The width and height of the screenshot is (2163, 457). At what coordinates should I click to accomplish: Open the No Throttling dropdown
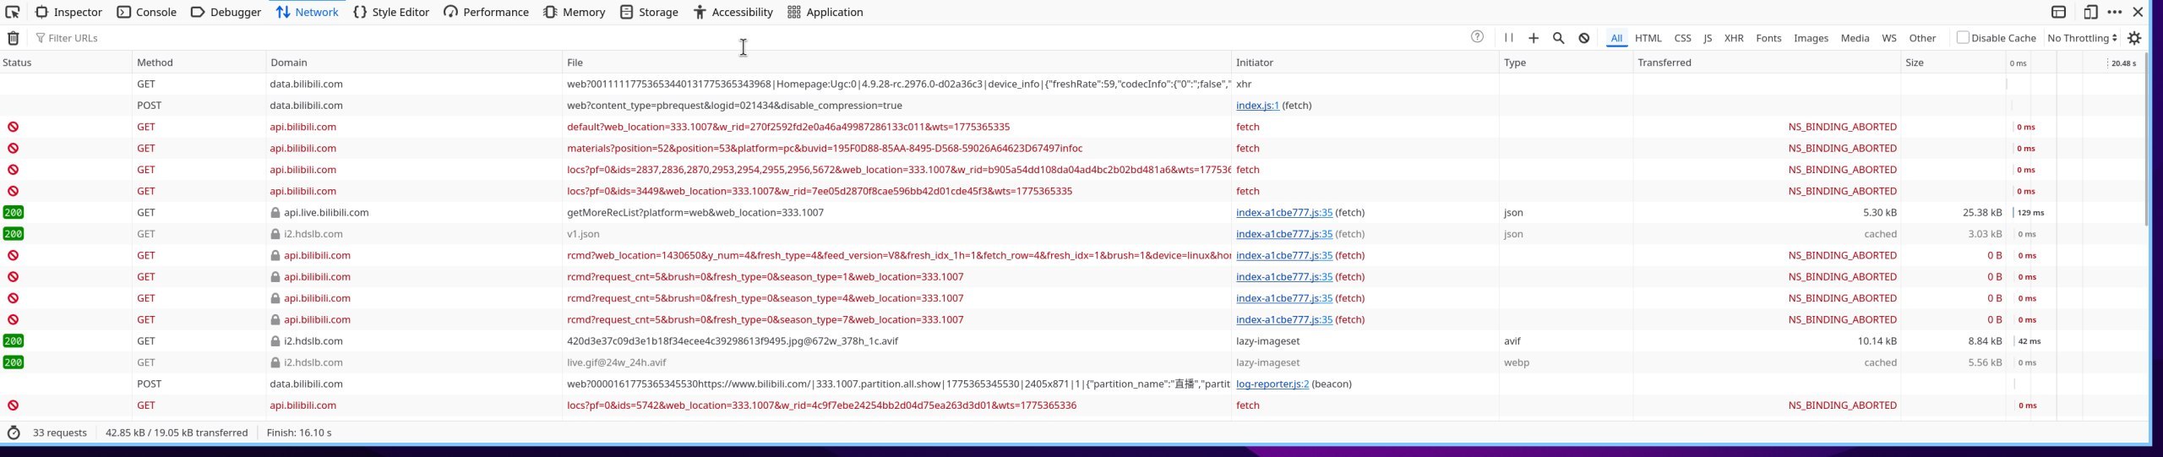(2082, 38)
